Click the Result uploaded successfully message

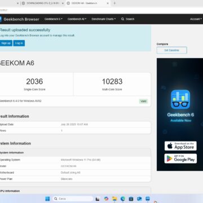(x=25, y=30)
